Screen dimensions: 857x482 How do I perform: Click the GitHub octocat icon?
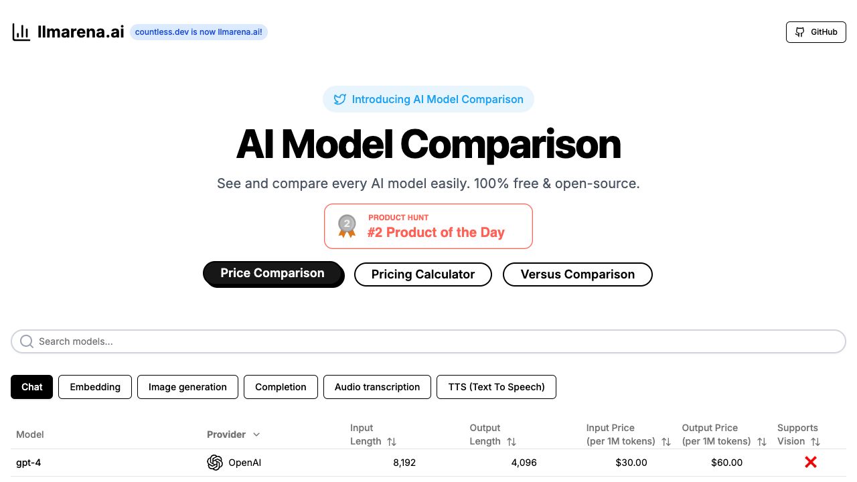coord(799,32)
